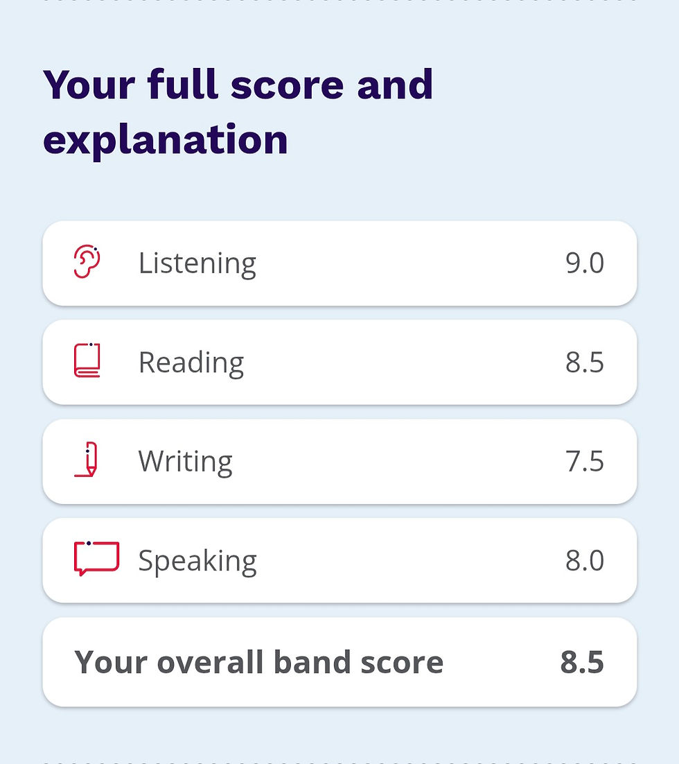The height and width of the screenshot is (764, 679).
Task: Select the Reading score value 8.5
Action: point(585,361)
